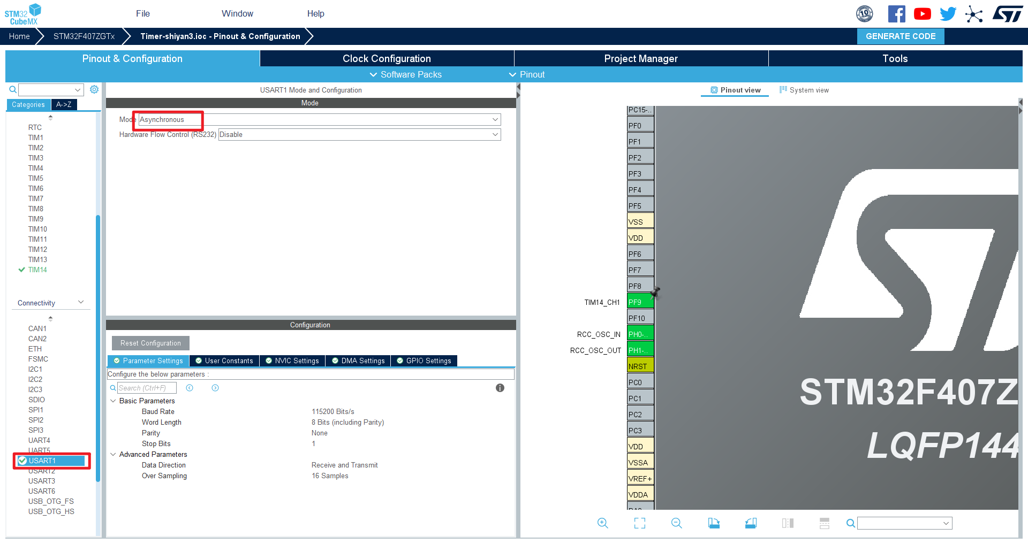Click the pin search magnifier icon
1028x544 pixels.
(x=850, y=523)
